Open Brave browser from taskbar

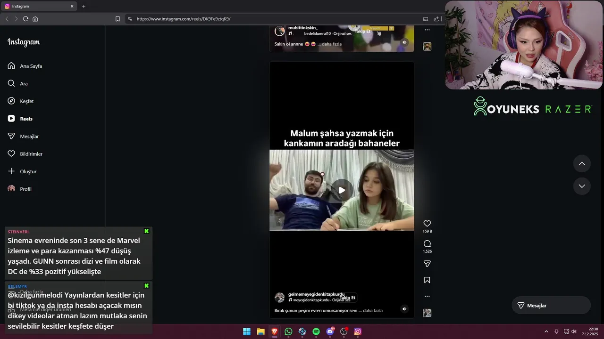(275, 331)
